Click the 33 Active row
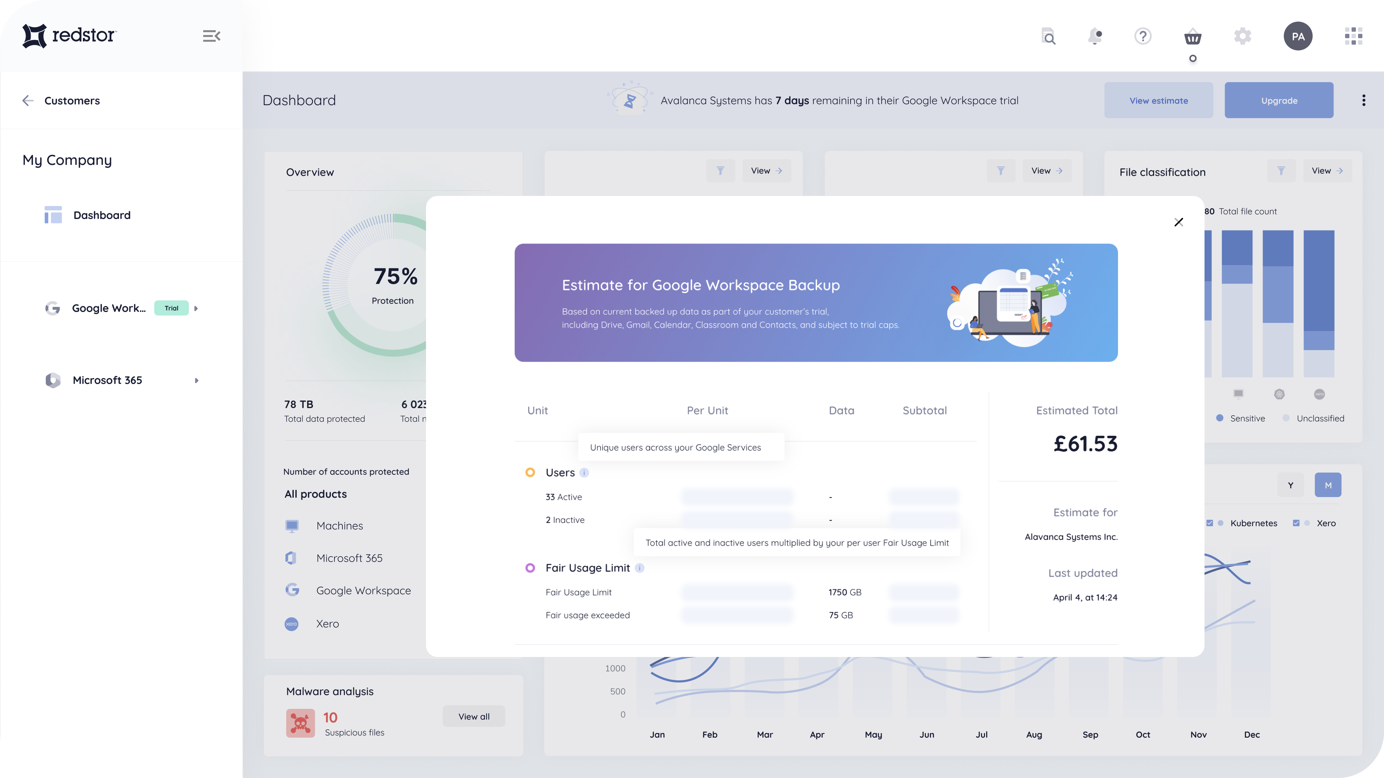1384x778 pixels. (x=564, y=497)
